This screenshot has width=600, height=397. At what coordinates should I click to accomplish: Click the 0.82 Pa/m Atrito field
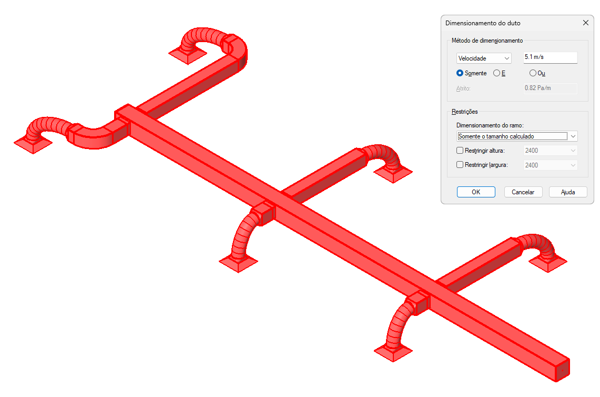(x=550, y=88)
